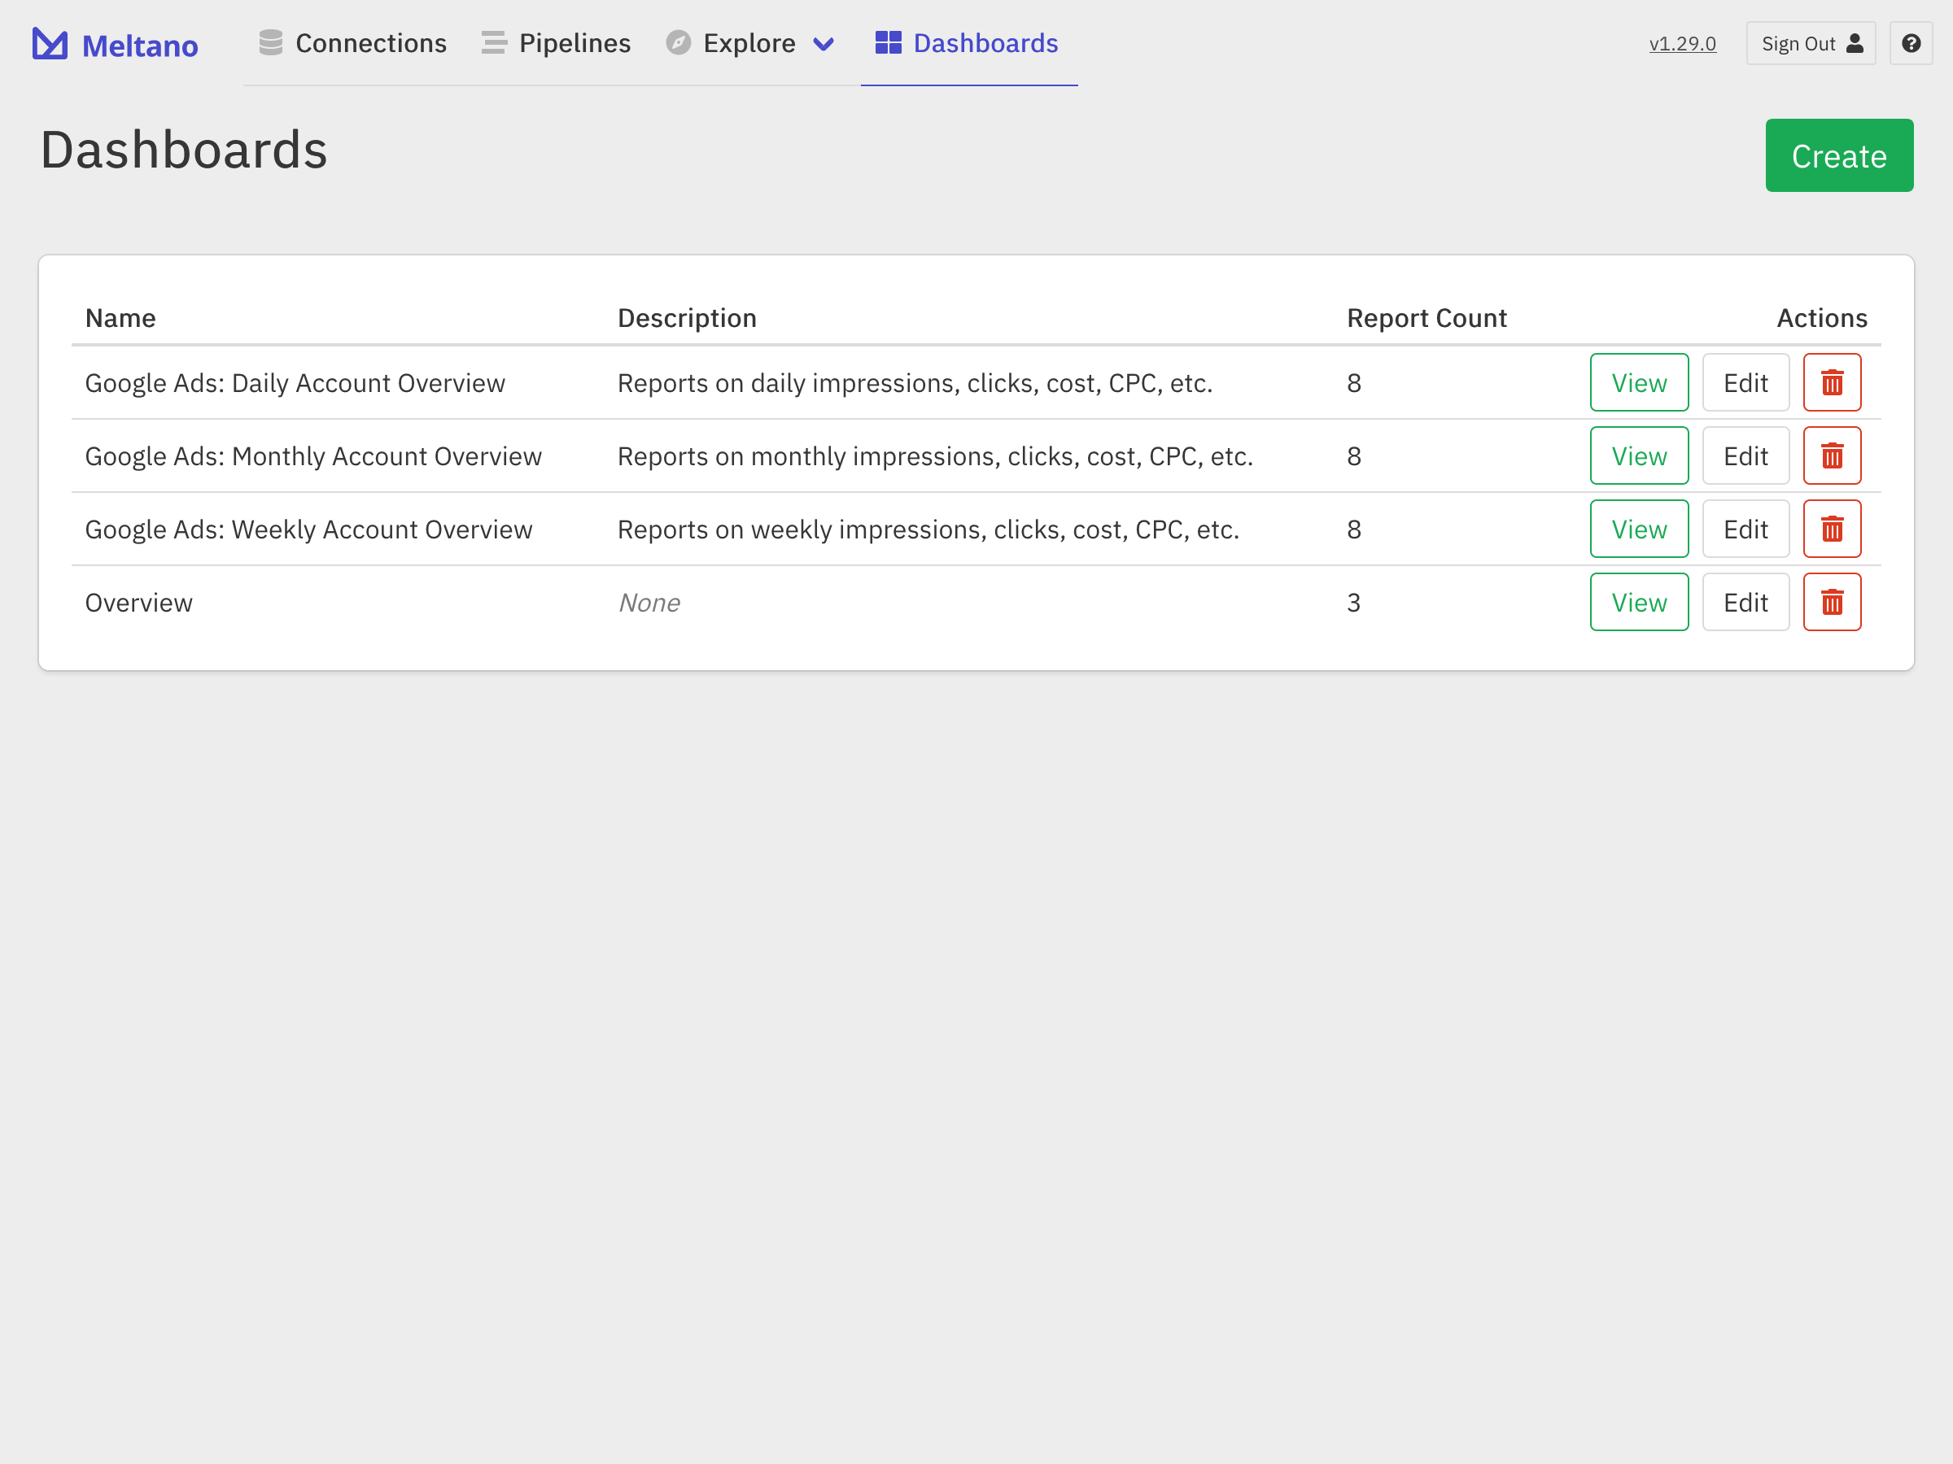Screen dimensions: 1953x1464
Task: Delete the Daily Account Overview dashboard
Action: (x=1832, y=383)
